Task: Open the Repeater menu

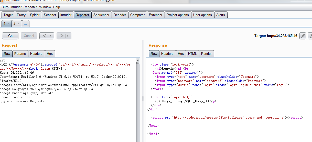Action: [x=30, y=7]
